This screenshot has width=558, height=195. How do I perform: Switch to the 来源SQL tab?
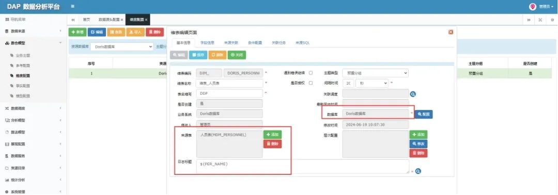(302, 43)
